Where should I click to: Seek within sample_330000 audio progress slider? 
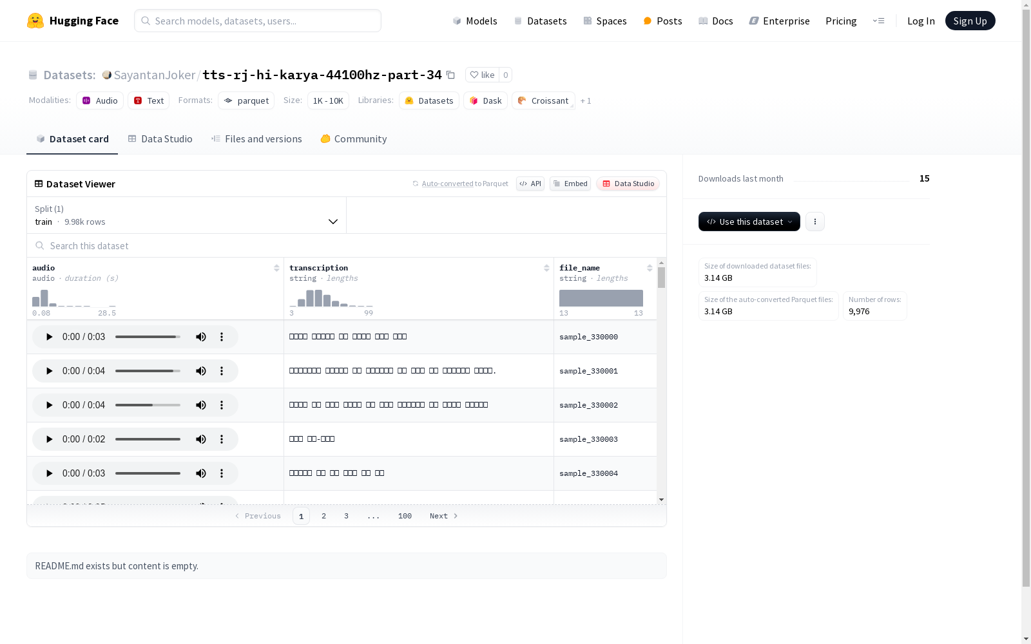point(148,337)
